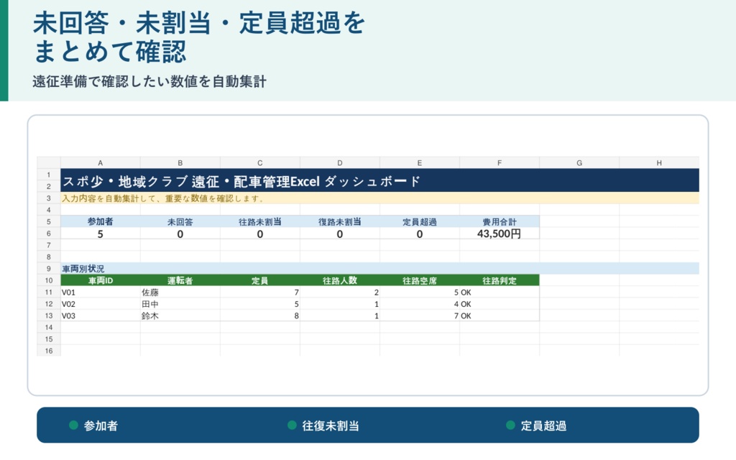The height and width of the screenshot is (460, 736).
Task: Select column A header
Action: click(101, 163)
